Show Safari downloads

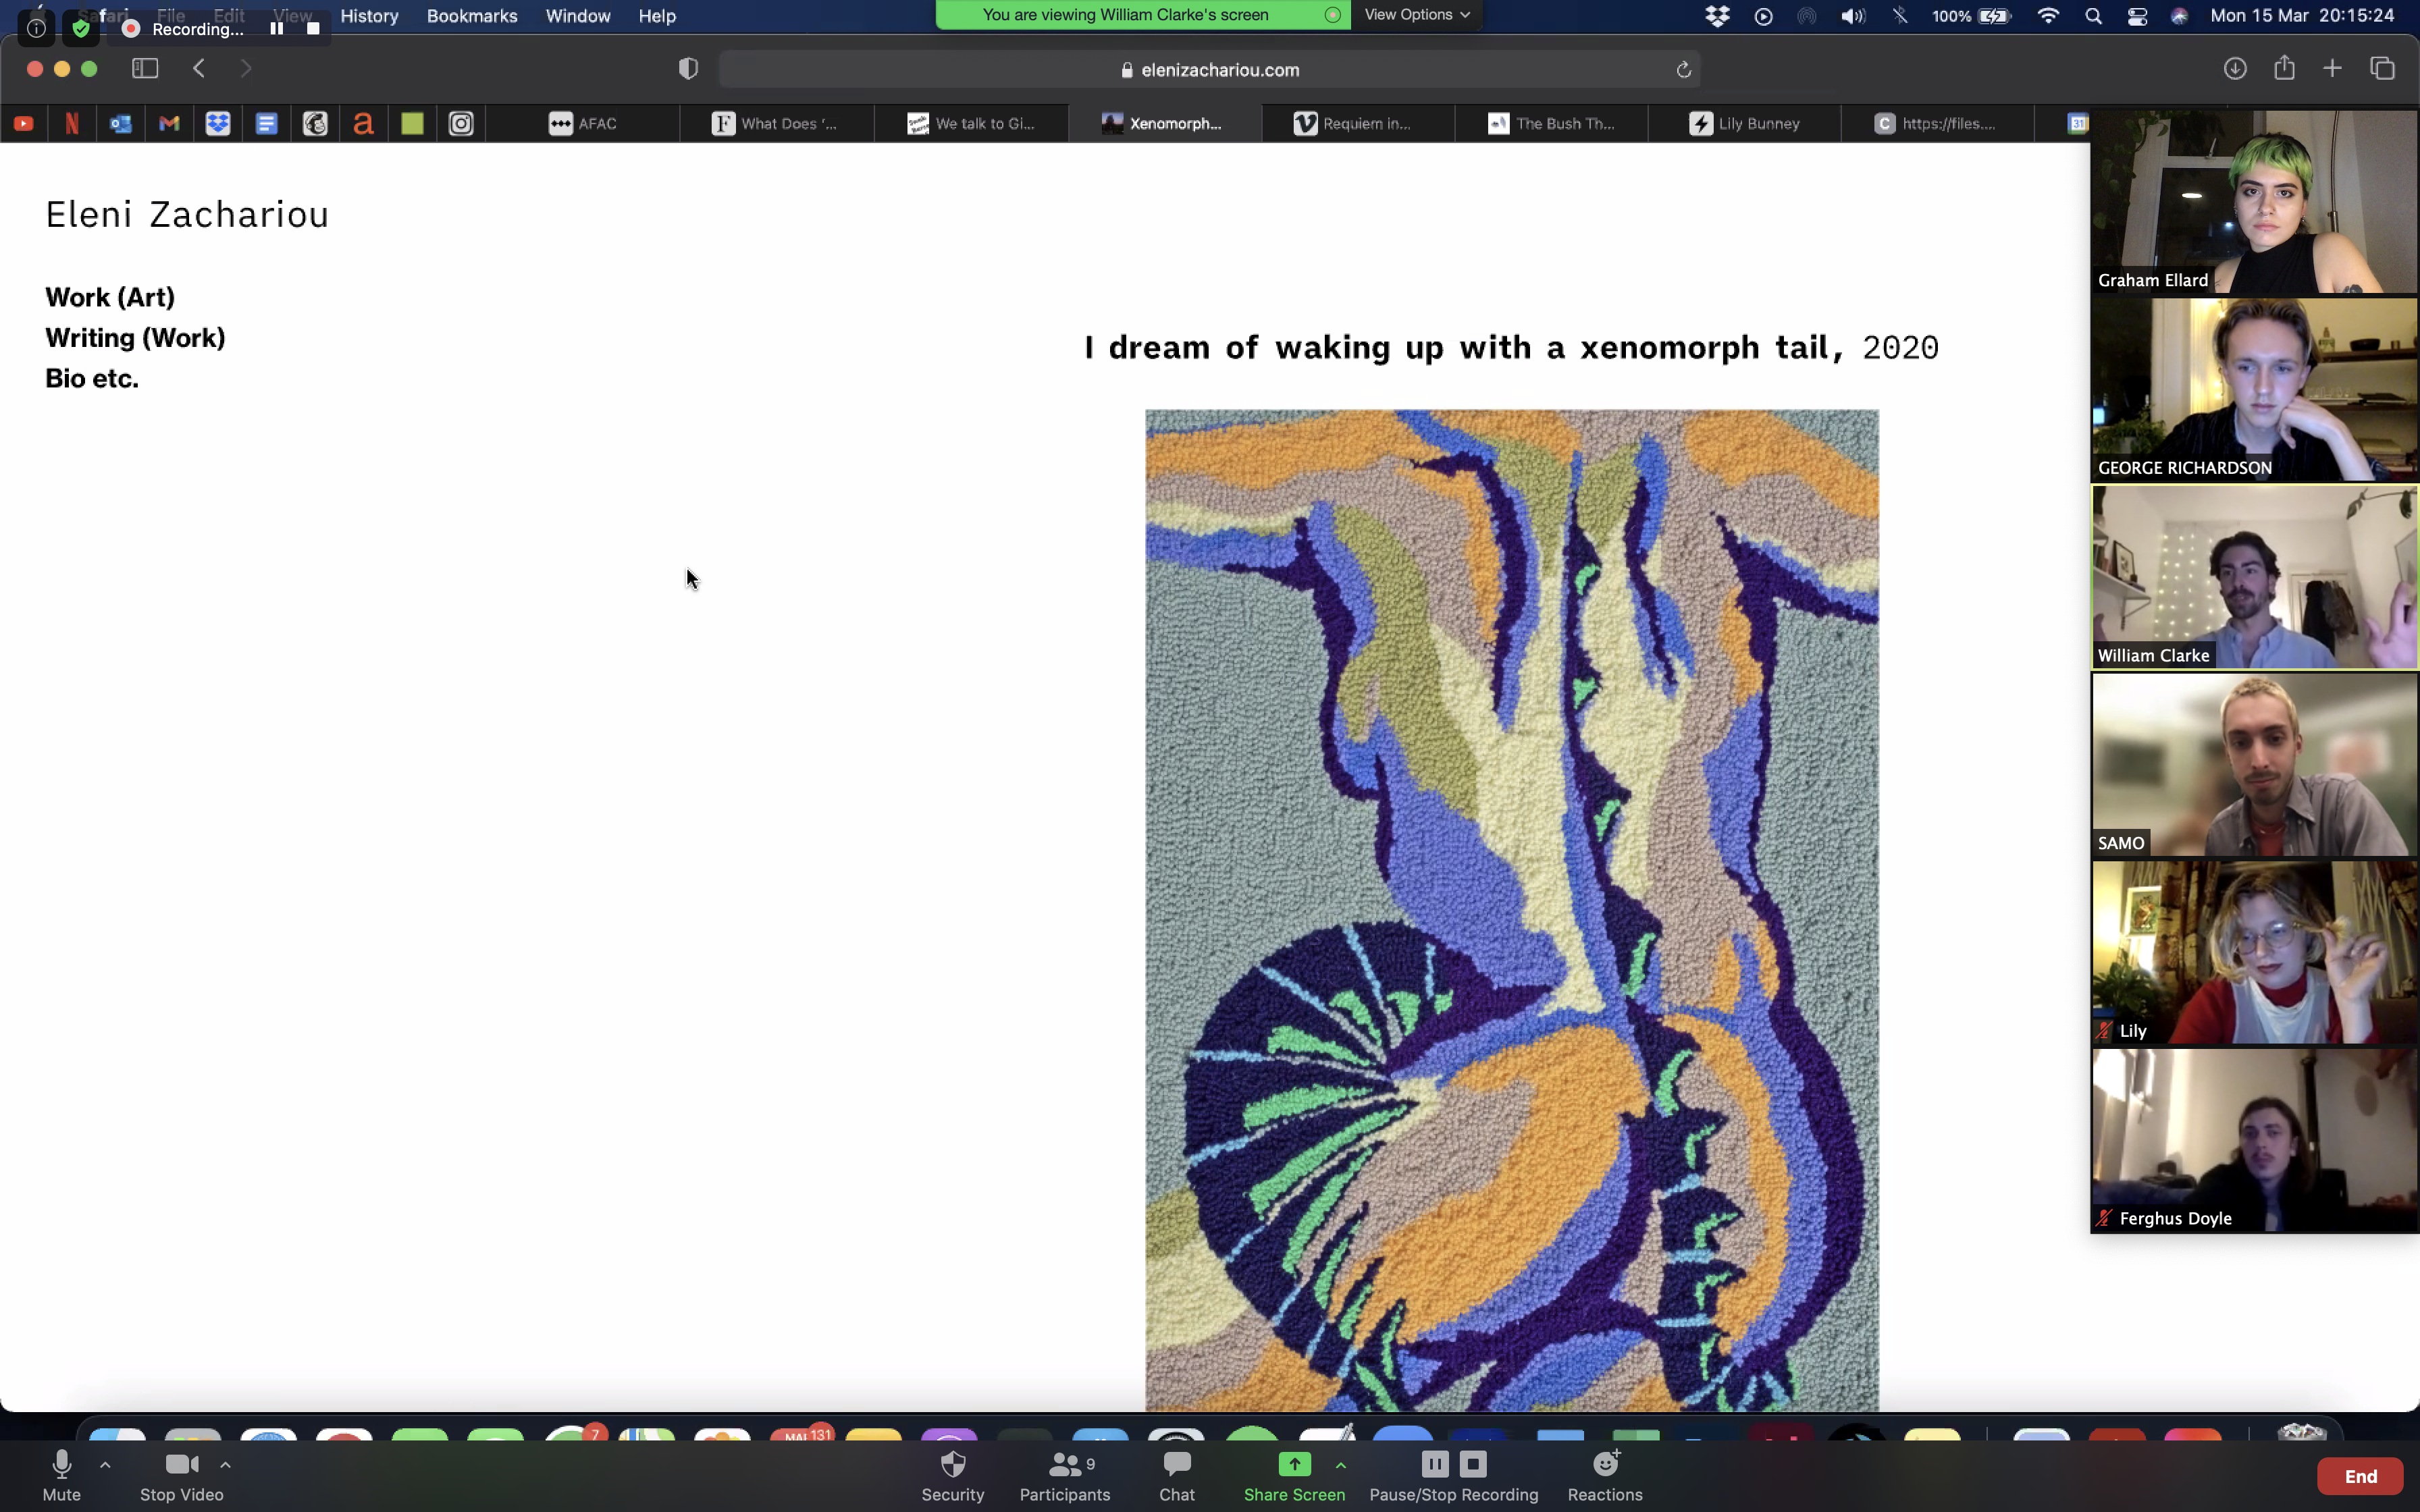(2235, 68)
